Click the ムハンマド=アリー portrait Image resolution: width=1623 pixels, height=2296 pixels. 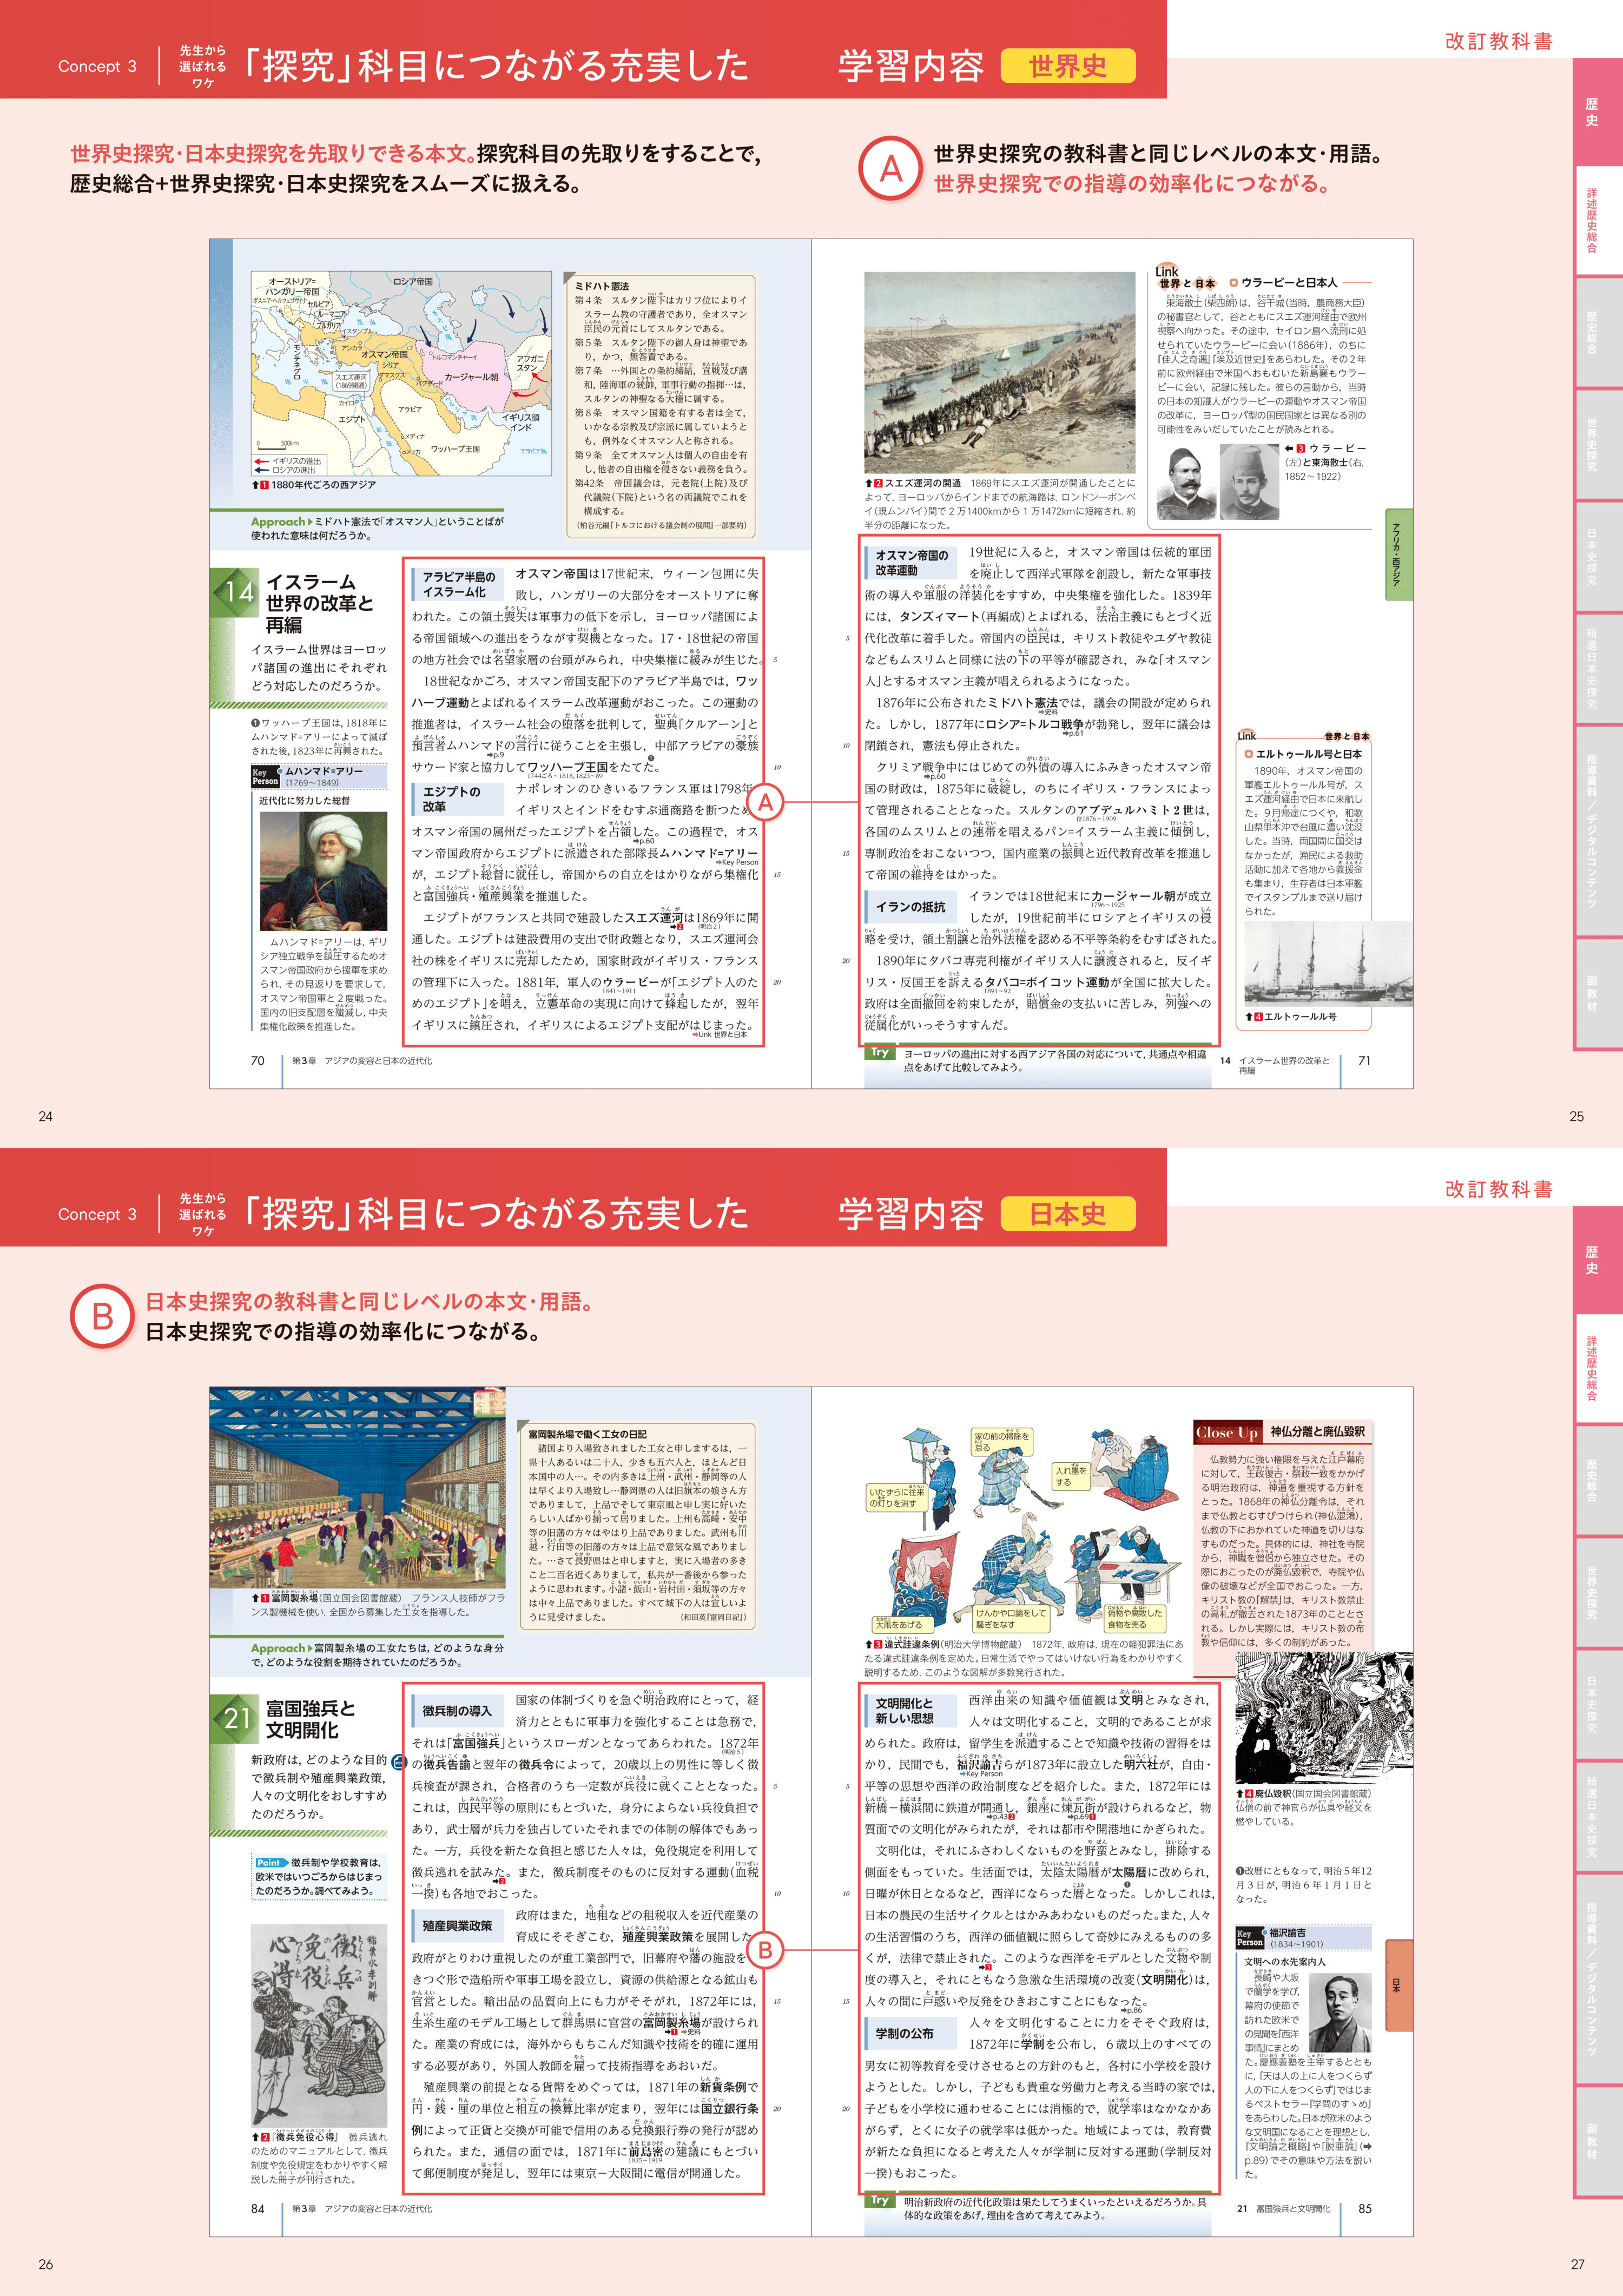click(323, 870)
